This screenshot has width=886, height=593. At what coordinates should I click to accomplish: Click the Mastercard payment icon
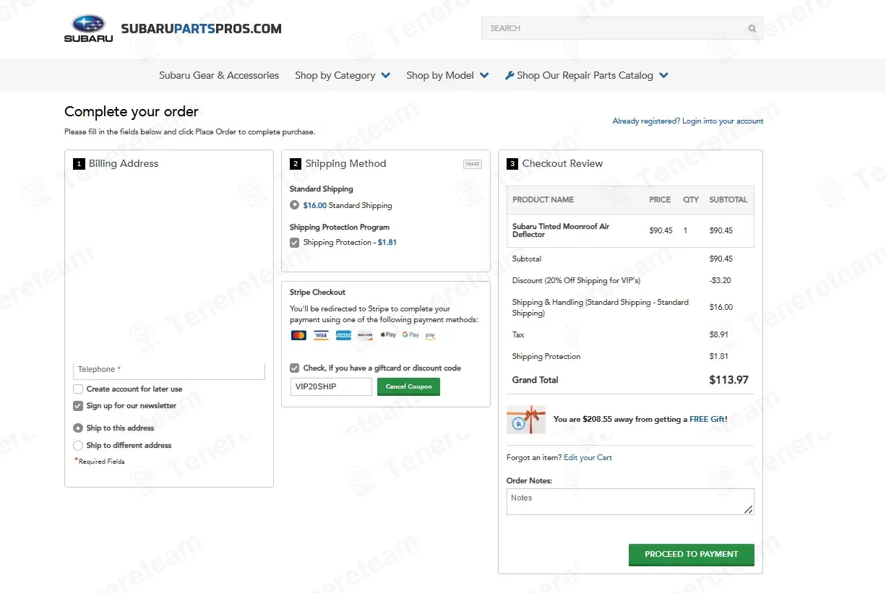[x=298, y=335]
